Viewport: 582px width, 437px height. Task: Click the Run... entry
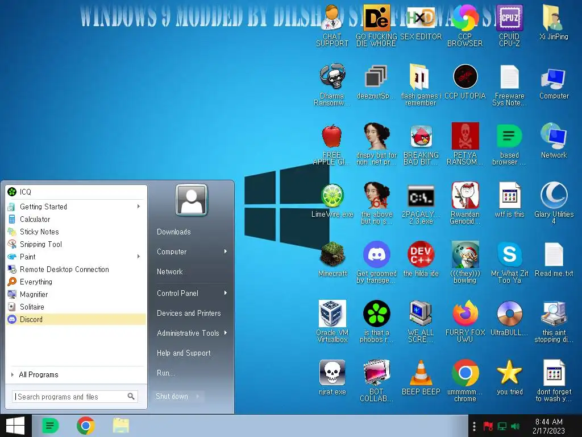point(165,373)
